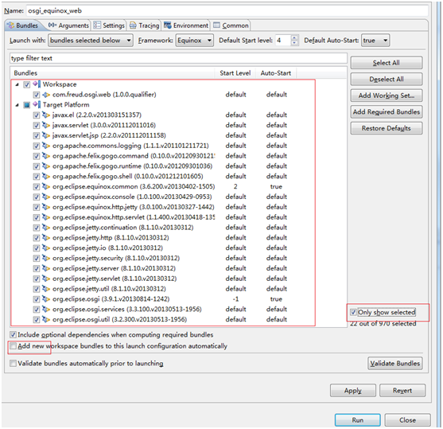Screen dimensions: 443x429
Task: Click the javax.el plug-in icon
Action: 46,115
